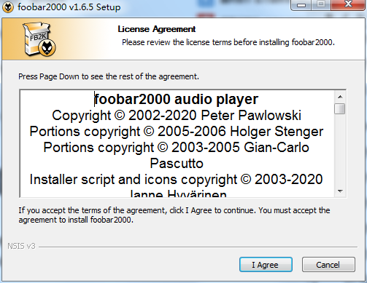Cancel the foobar2000 setup
The image size is (367, 283).
[328, 265]
